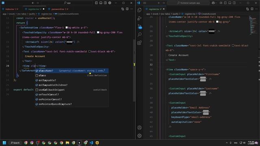Click Search button on Windows taskbar
The width and height of the screenshot is (260, 146).
pyautogui.click(x=15, y=143)
